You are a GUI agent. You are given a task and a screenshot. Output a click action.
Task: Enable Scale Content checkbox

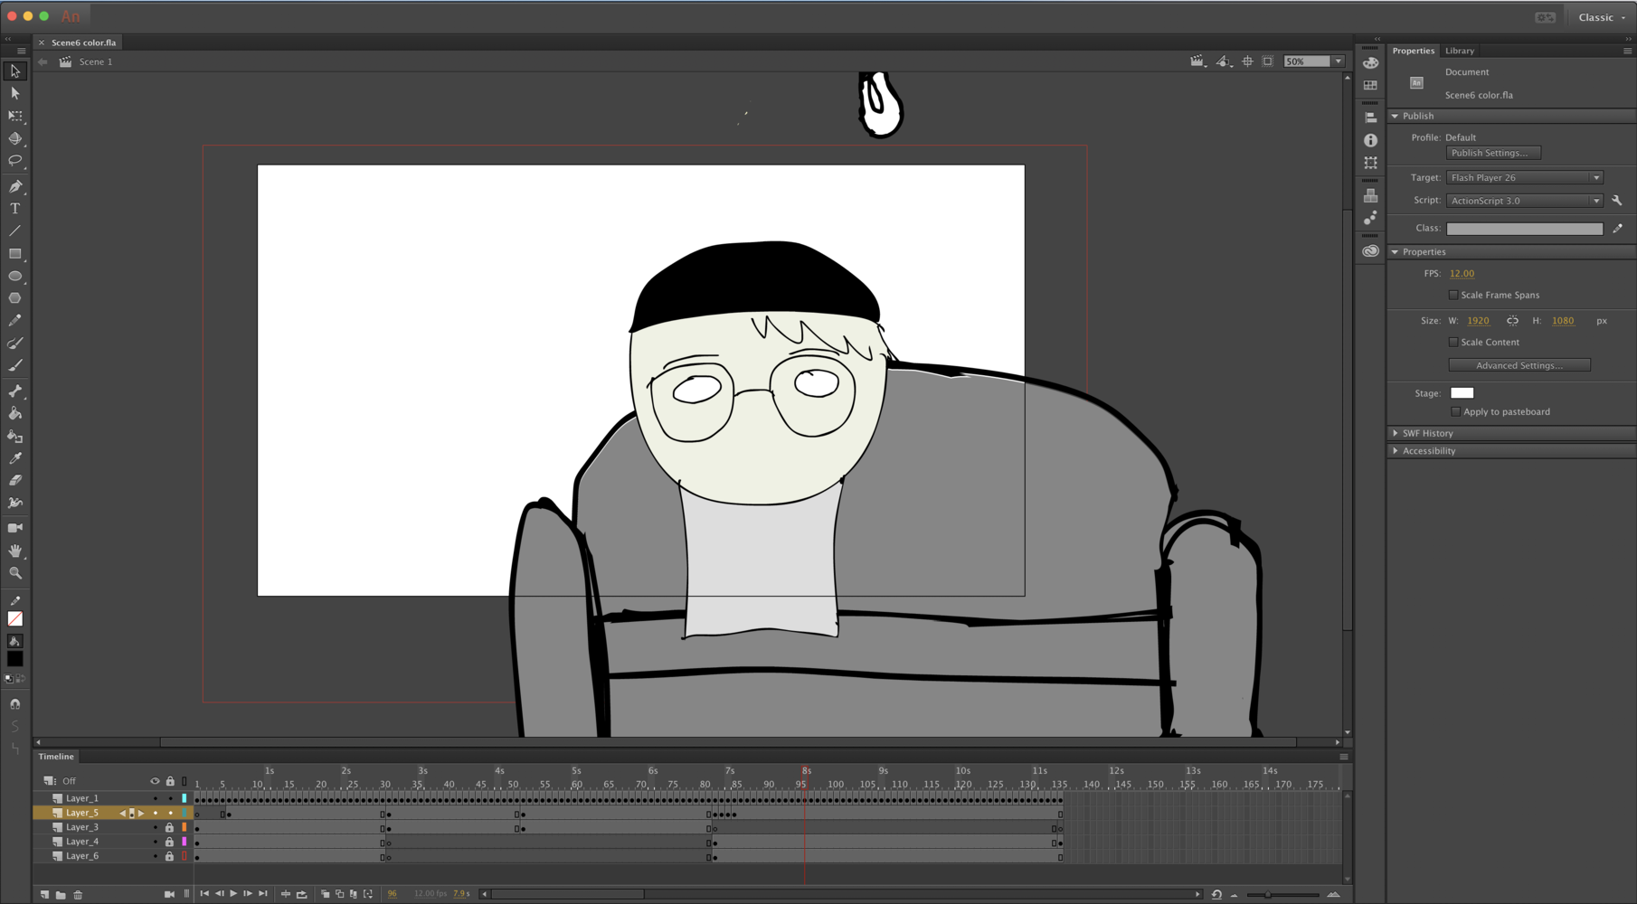[1453, 342]
